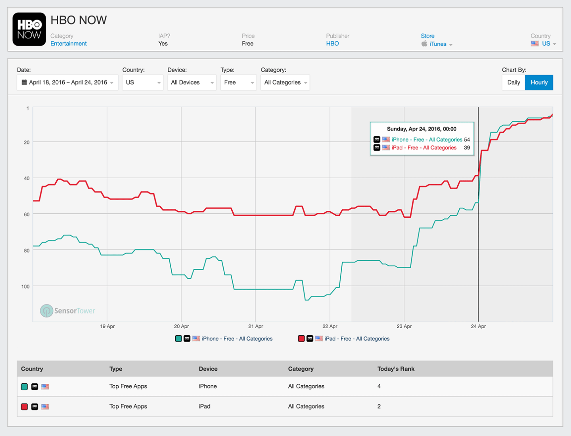Image resolution: width=571 pixels, height=436 pixels.
Task: Toggle iPhone series via teal legend square
Action: pos(178,338)
